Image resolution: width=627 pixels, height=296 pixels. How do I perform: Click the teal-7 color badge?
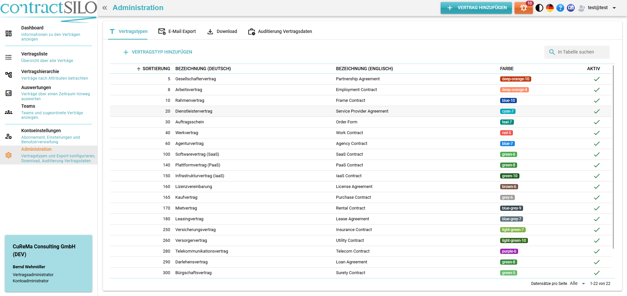[x=507, y=122]
